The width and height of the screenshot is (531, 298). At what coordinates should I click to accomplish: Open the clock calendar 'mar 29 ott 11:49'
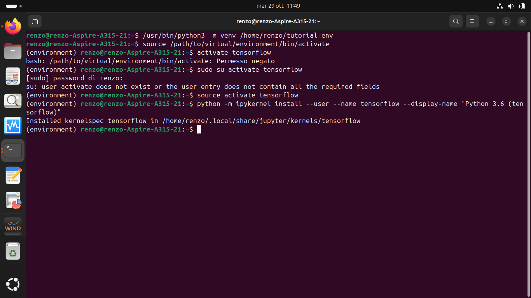[278, 6]
